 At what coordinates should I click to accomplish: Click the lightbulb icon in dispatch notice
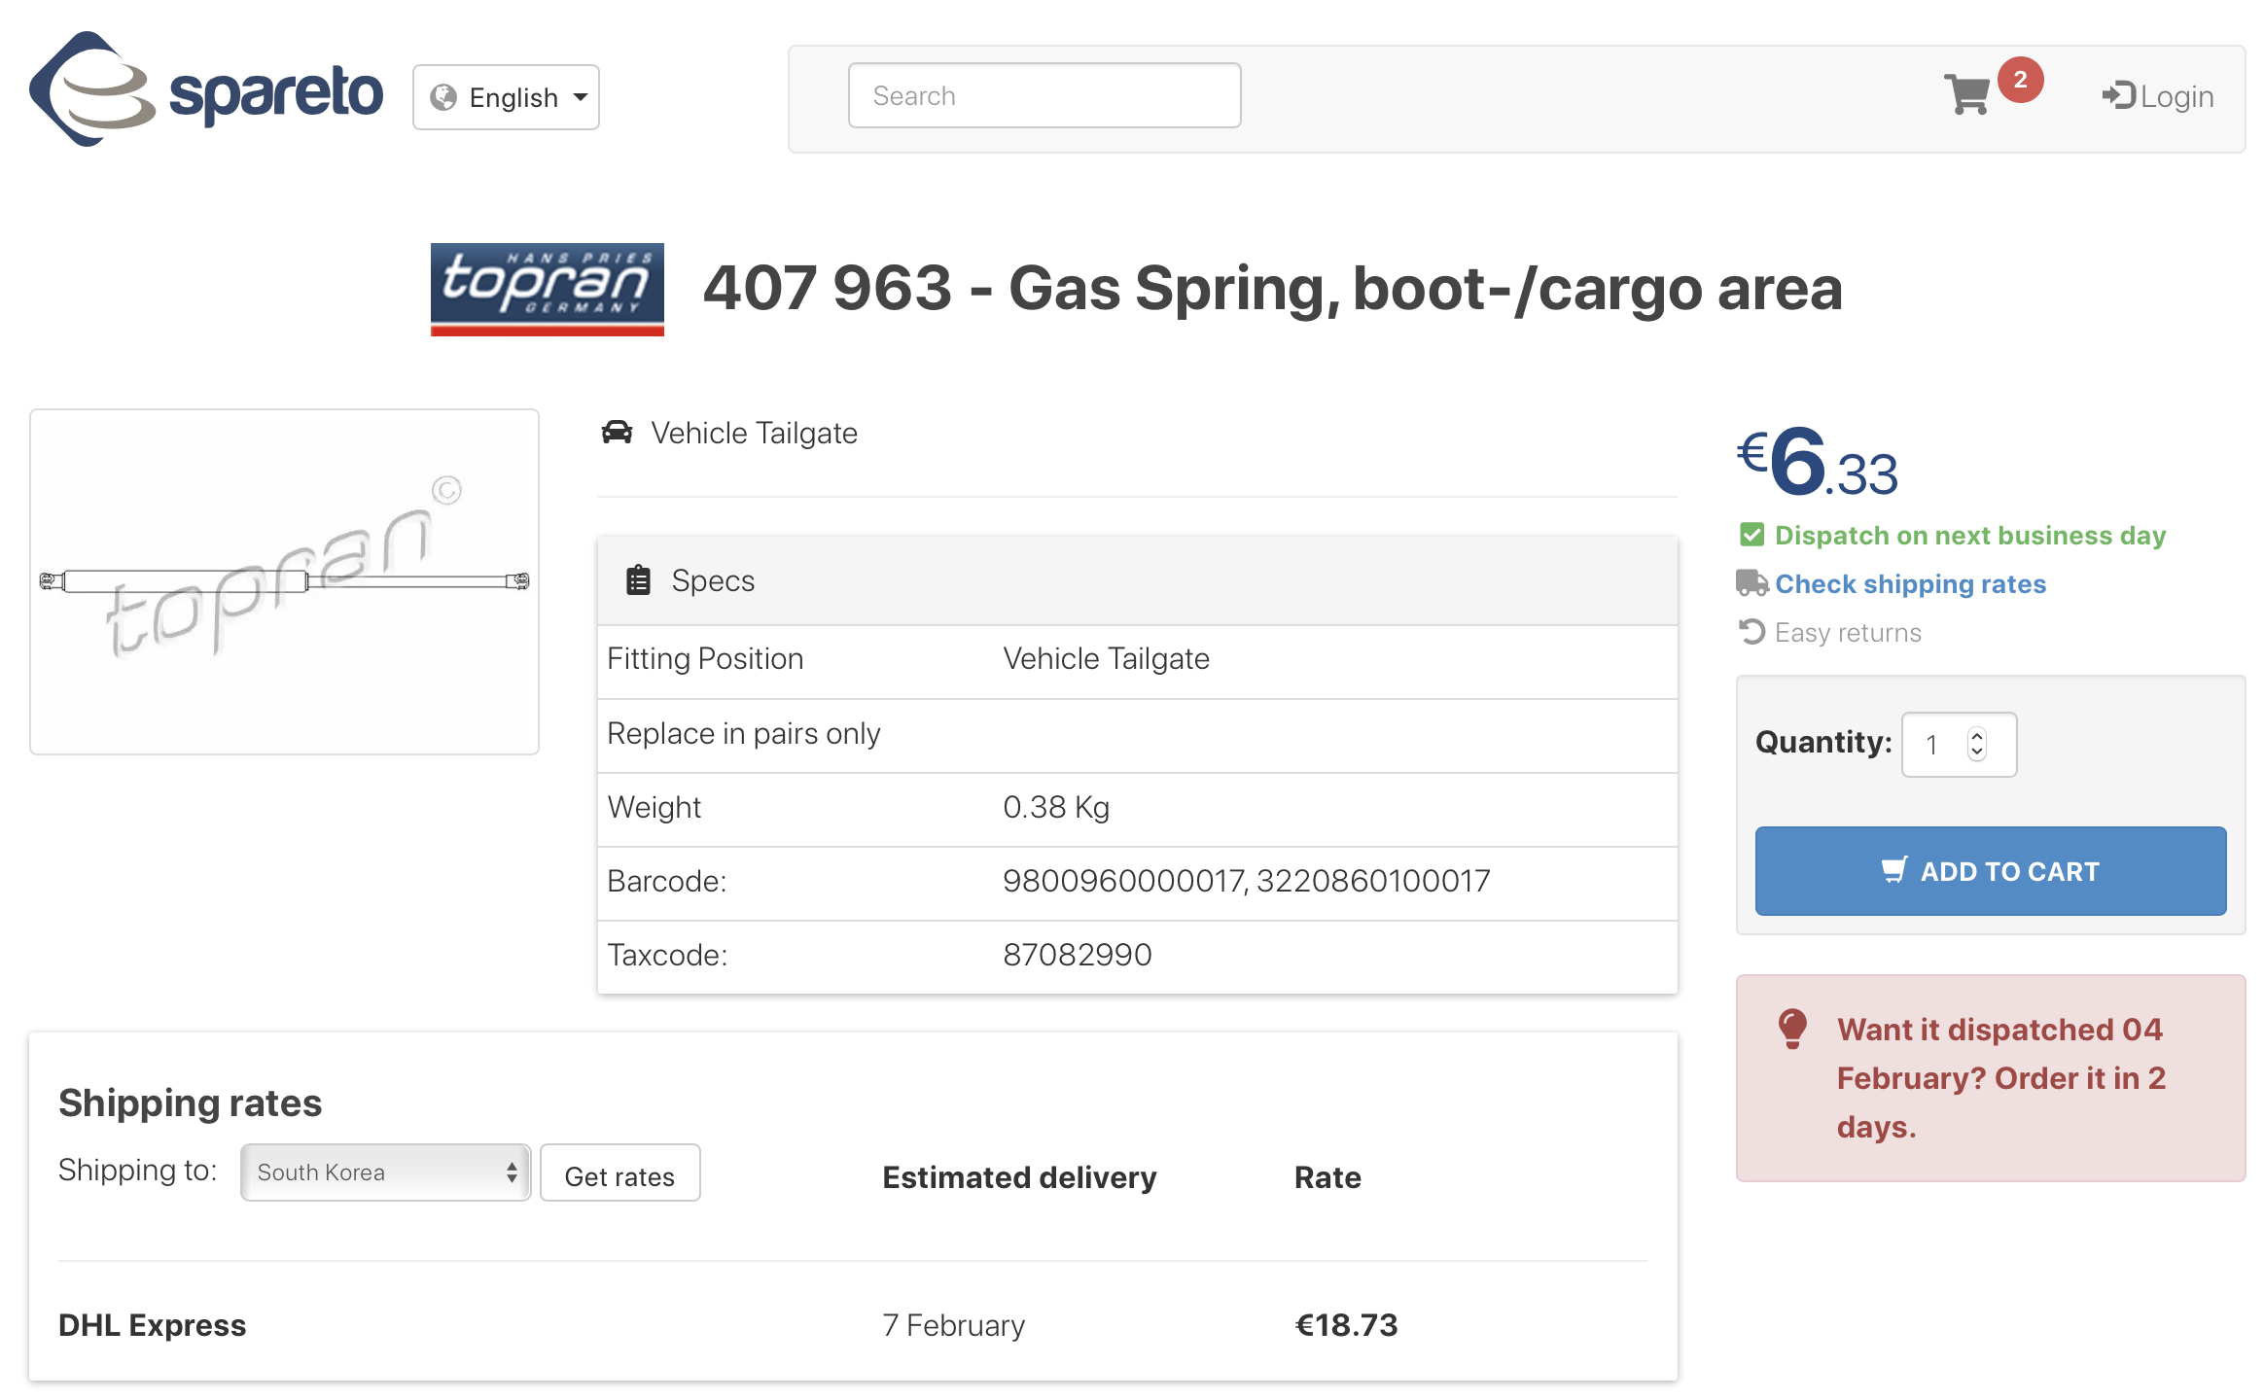pyautogui.click(x=1791, y=1029)
